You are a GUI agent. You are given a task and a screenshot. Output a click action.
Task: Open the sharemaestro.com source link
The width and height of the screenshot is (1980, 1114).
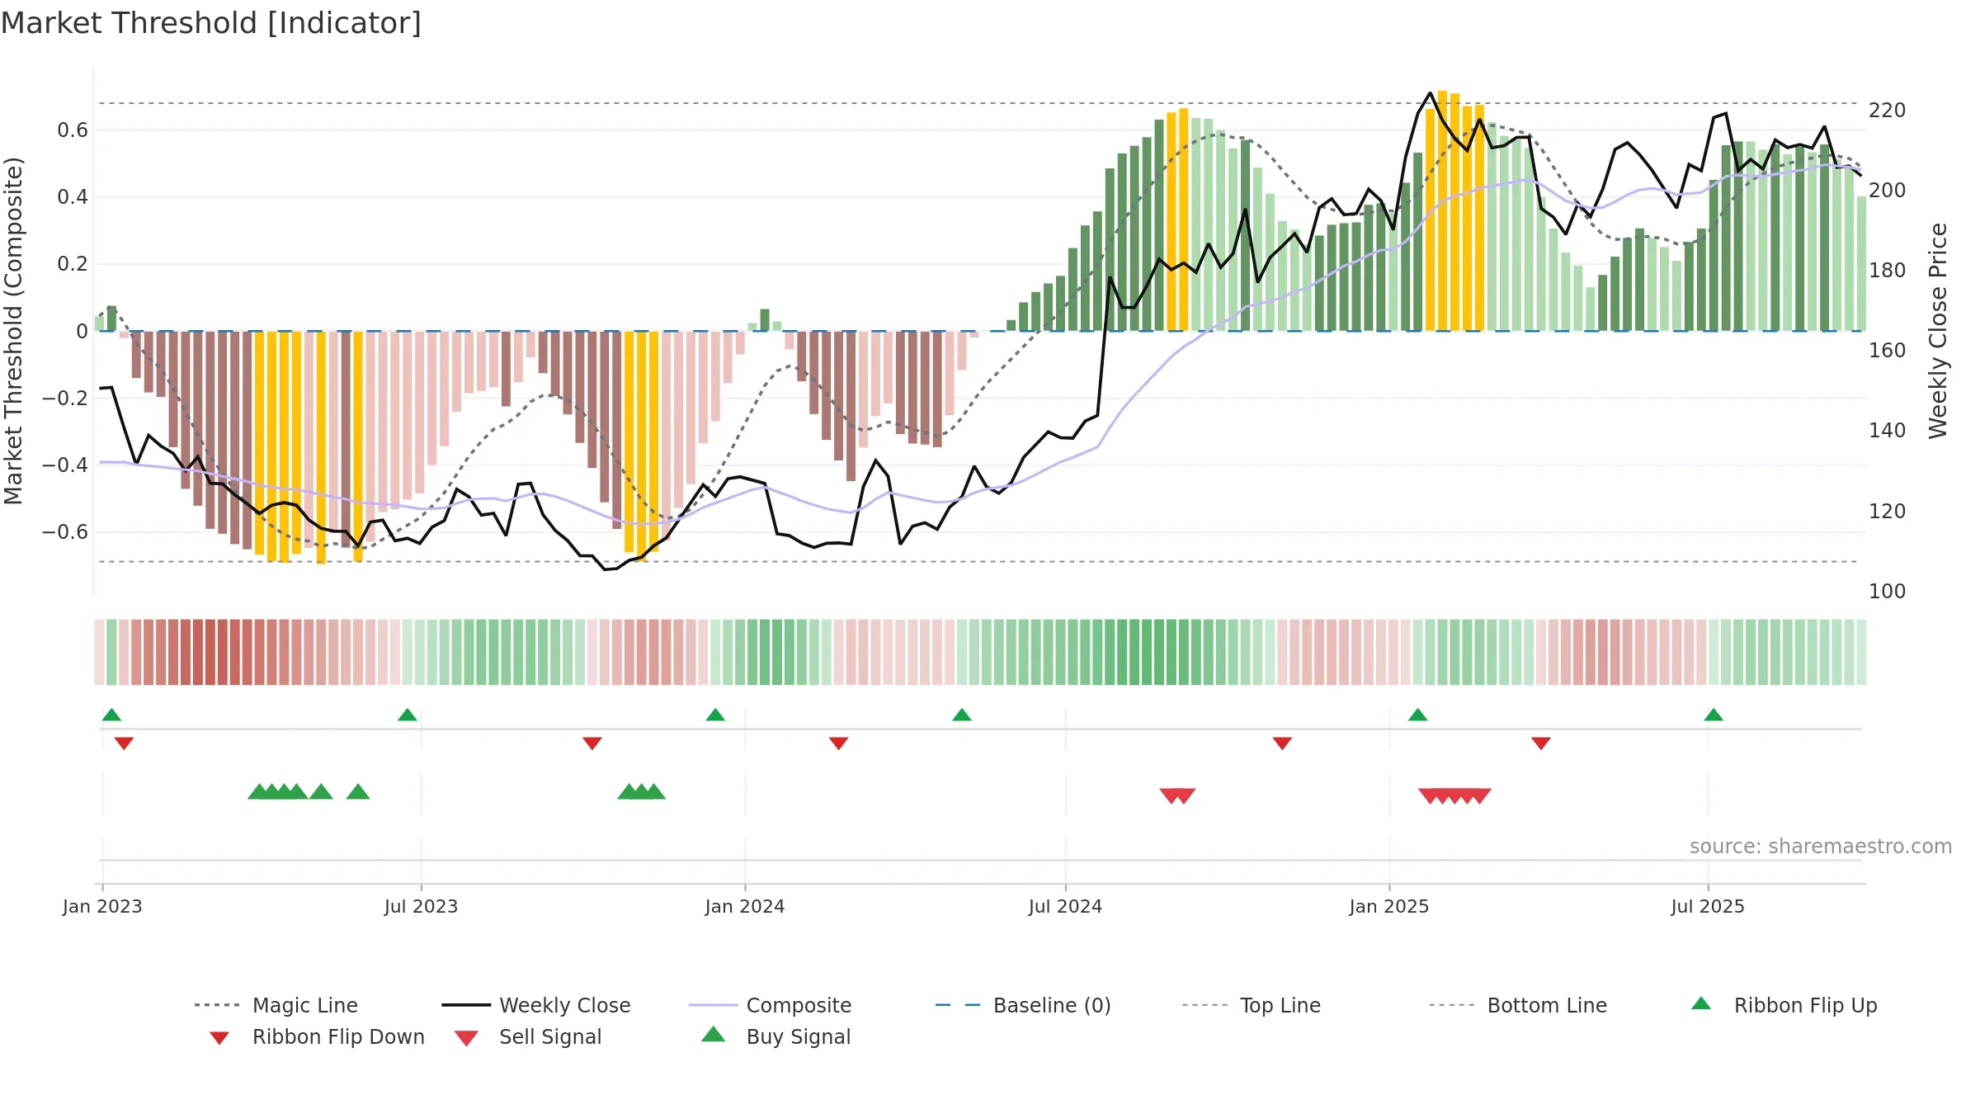point(1821,847)
